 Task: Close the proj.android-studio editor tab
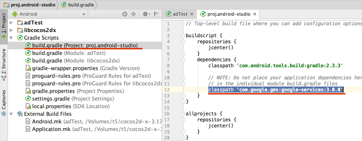click(255, 14)
